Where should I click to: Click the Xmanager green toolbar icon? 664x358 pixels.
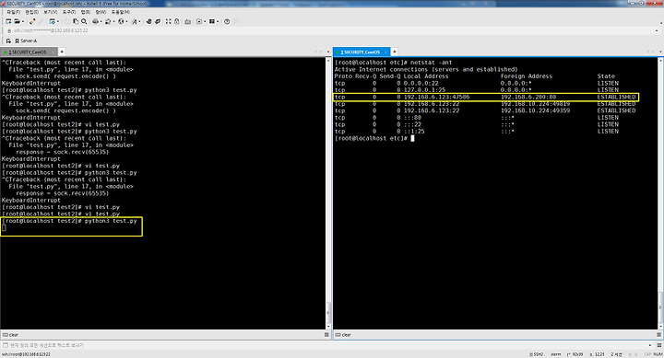(158, 21)
